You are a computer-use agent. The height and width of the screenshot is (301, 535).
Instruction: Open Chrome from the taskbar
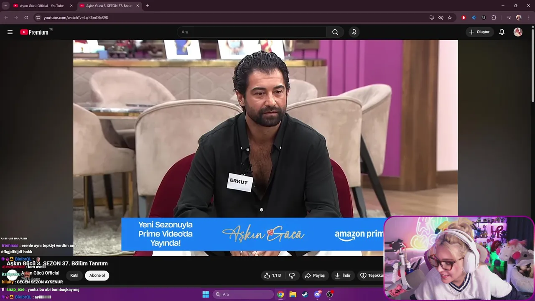(x=280, y=294)
